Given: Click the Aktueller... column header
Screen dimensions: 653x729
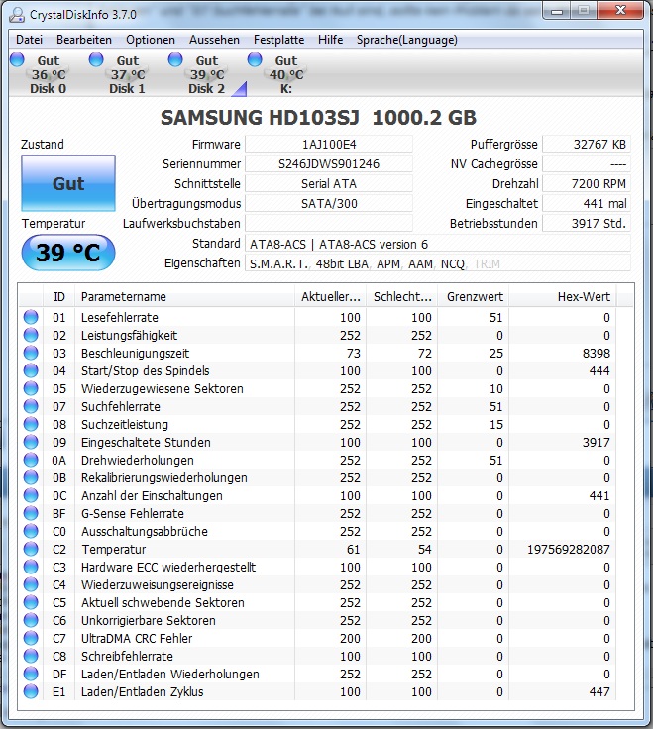Looking at the screenshot, I should (330, 296).
